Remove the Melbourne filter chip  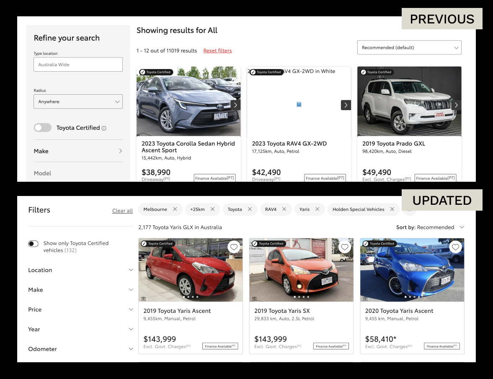pos(175,209)
